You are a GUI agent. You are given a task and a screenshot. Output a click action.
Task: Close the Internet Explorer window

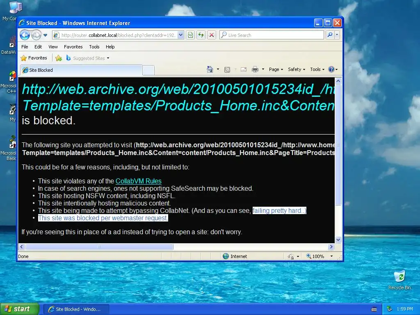(337, 23)
